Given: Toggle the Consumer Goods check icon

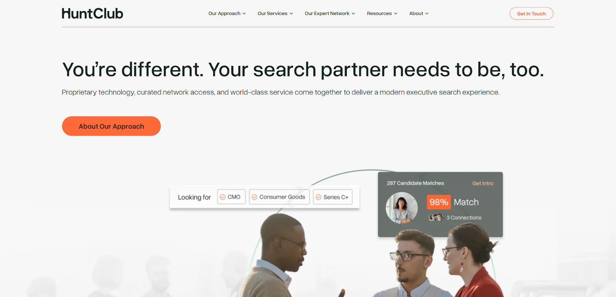Looking at the screenshot, I should tap(254, 197).
